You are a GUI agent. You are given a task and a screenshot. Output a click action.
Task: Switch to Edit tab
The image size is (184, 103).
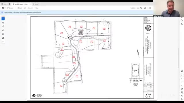(25, 8)
